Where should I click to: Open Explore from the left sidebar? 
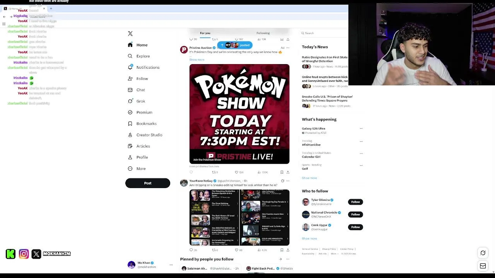[x=139, y=56]
